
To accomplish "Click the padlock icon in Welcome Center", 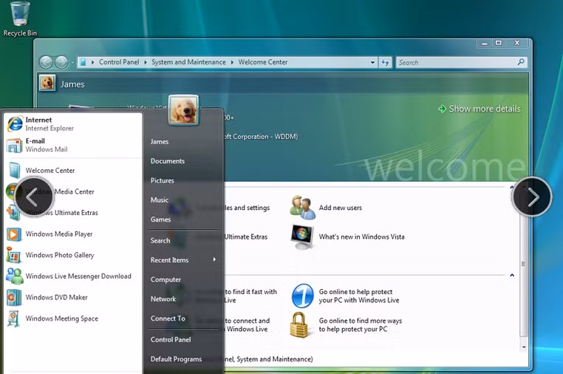I will point(299,324).
